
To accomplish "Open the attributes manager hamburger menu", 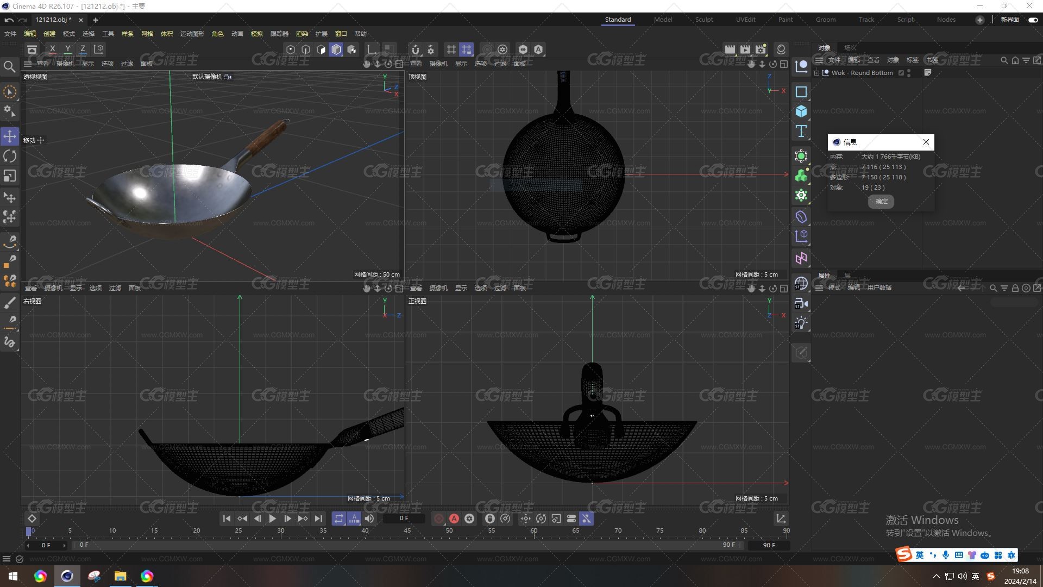I will (819, 288).
